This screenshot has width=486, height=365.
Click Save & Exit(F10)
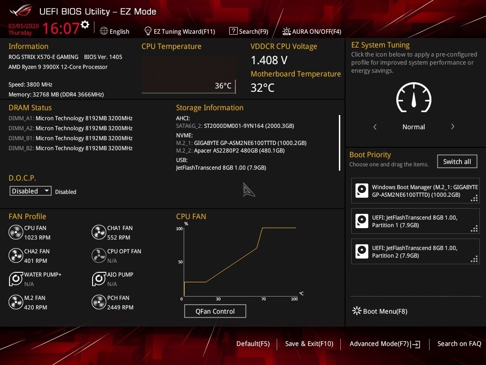click(309, 344)
